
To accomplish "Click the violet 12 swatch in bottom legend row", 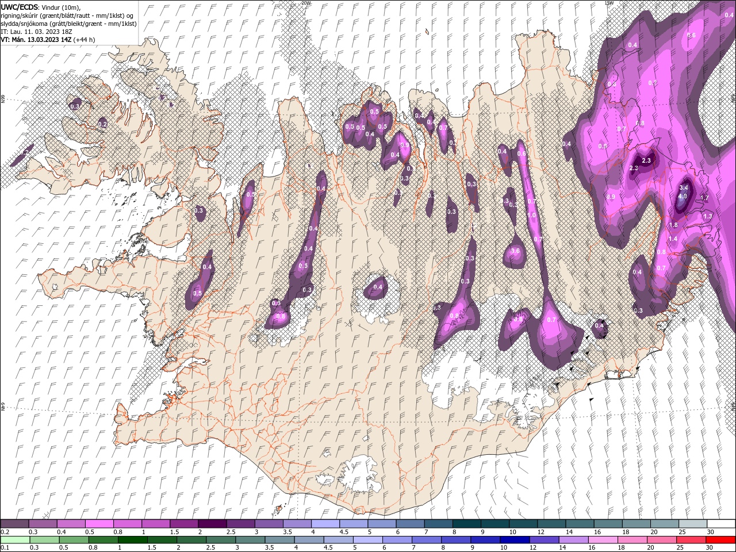I will (x=544, y=539).
